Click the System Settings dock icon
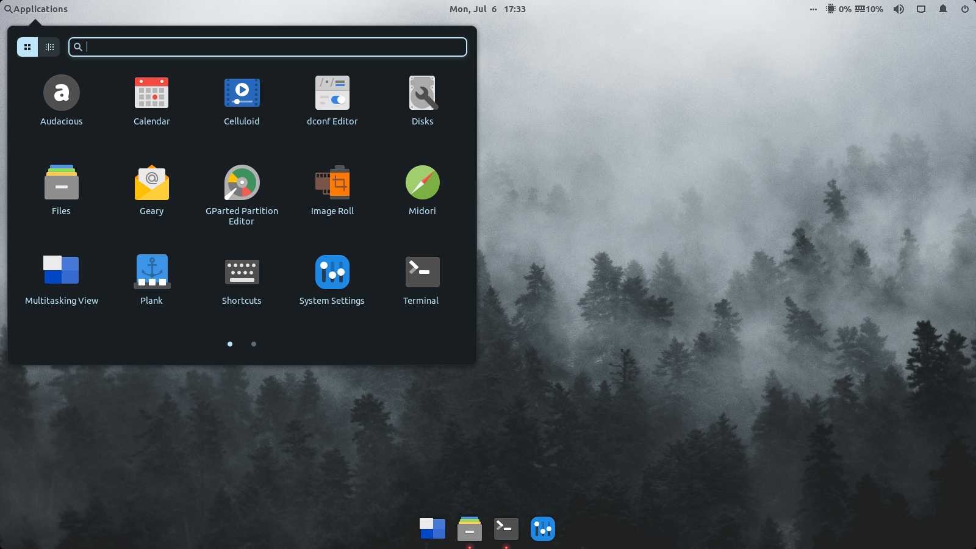Viewport: 976px width, 549px height. [542, 528]
